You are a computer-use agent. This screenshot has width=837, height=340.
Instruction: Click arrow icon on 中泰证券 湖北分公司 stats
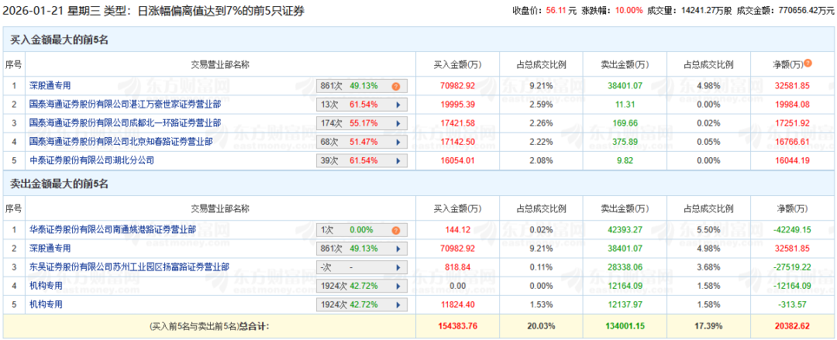point(398,160)
